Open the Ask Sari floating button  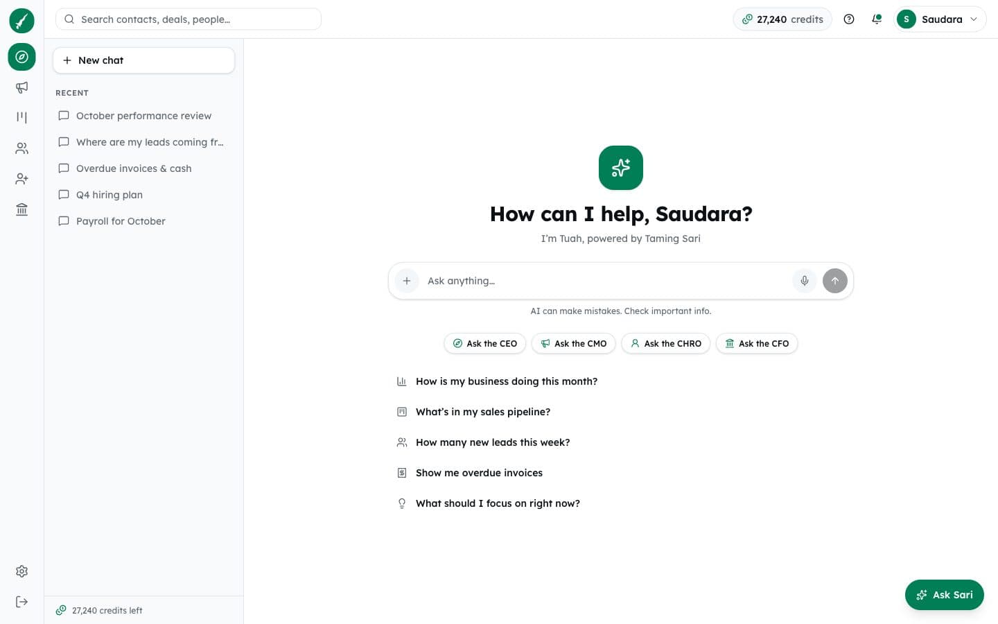coord(944,595)
